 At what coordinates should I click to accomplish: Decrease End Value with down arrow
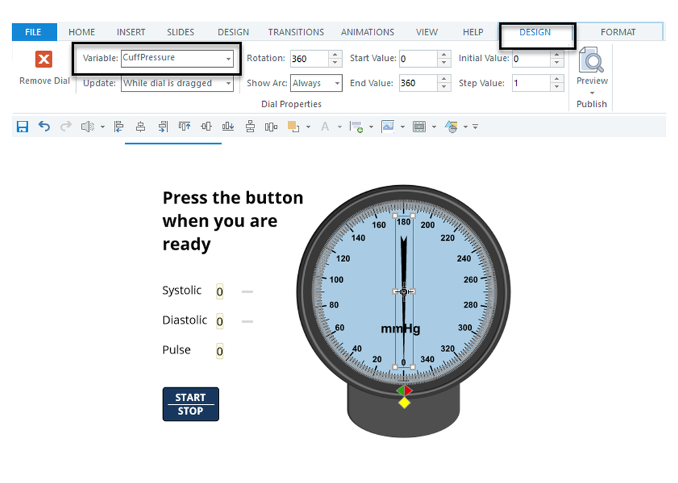pos(444,88)
